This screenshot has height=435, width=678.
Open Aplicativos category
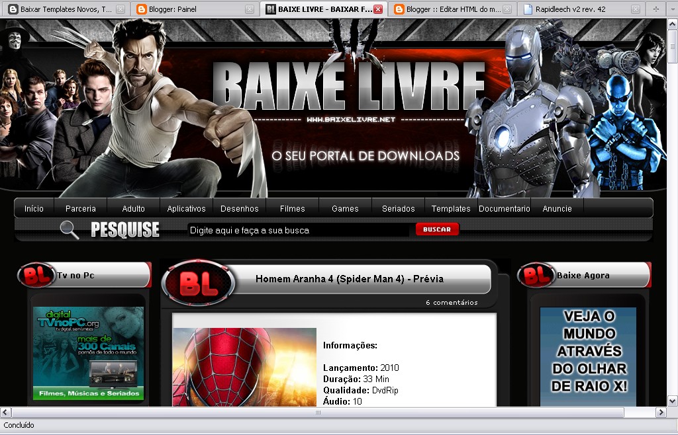tap(186, 208)
